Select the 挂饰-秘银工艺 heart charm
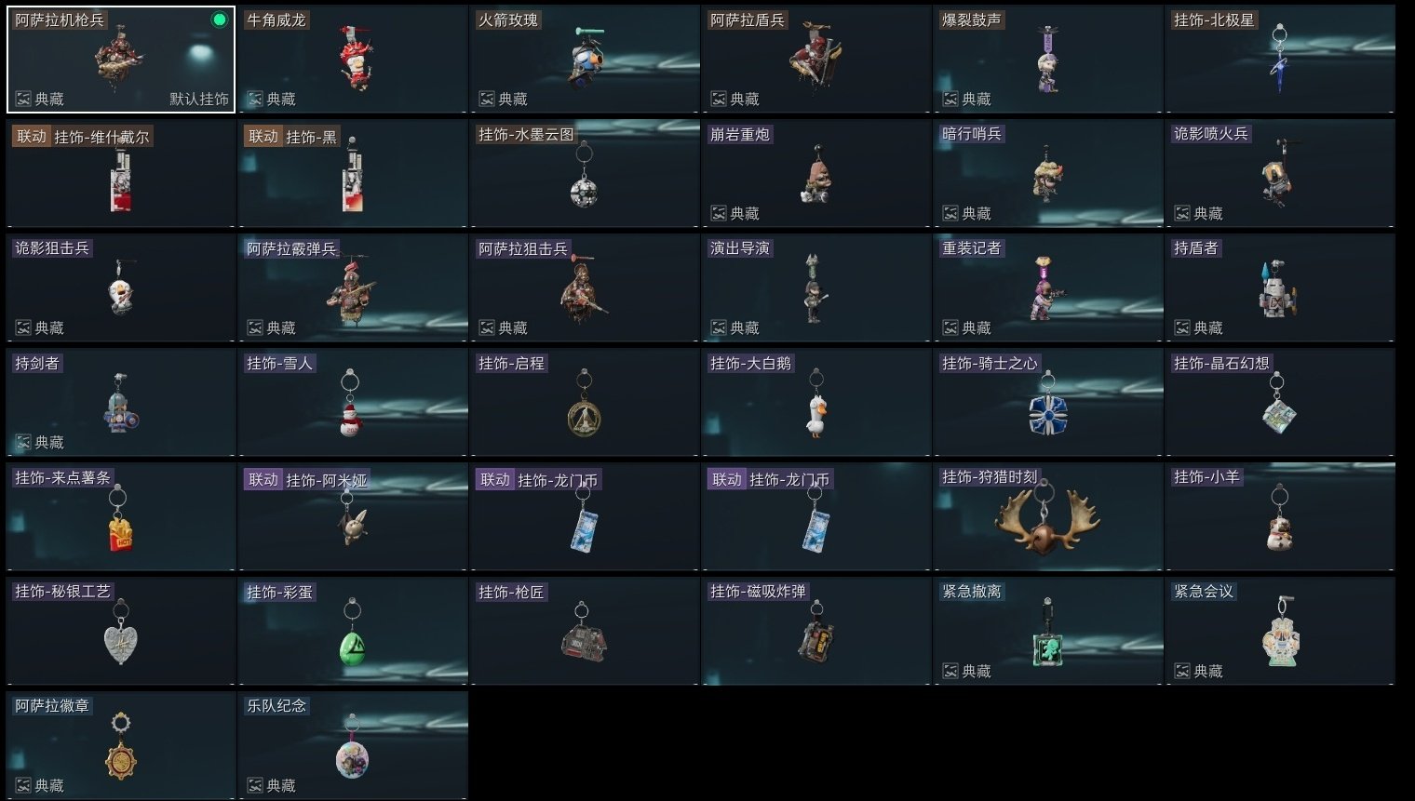This screenshot has height=801, width=1415. tap(120, 633)
